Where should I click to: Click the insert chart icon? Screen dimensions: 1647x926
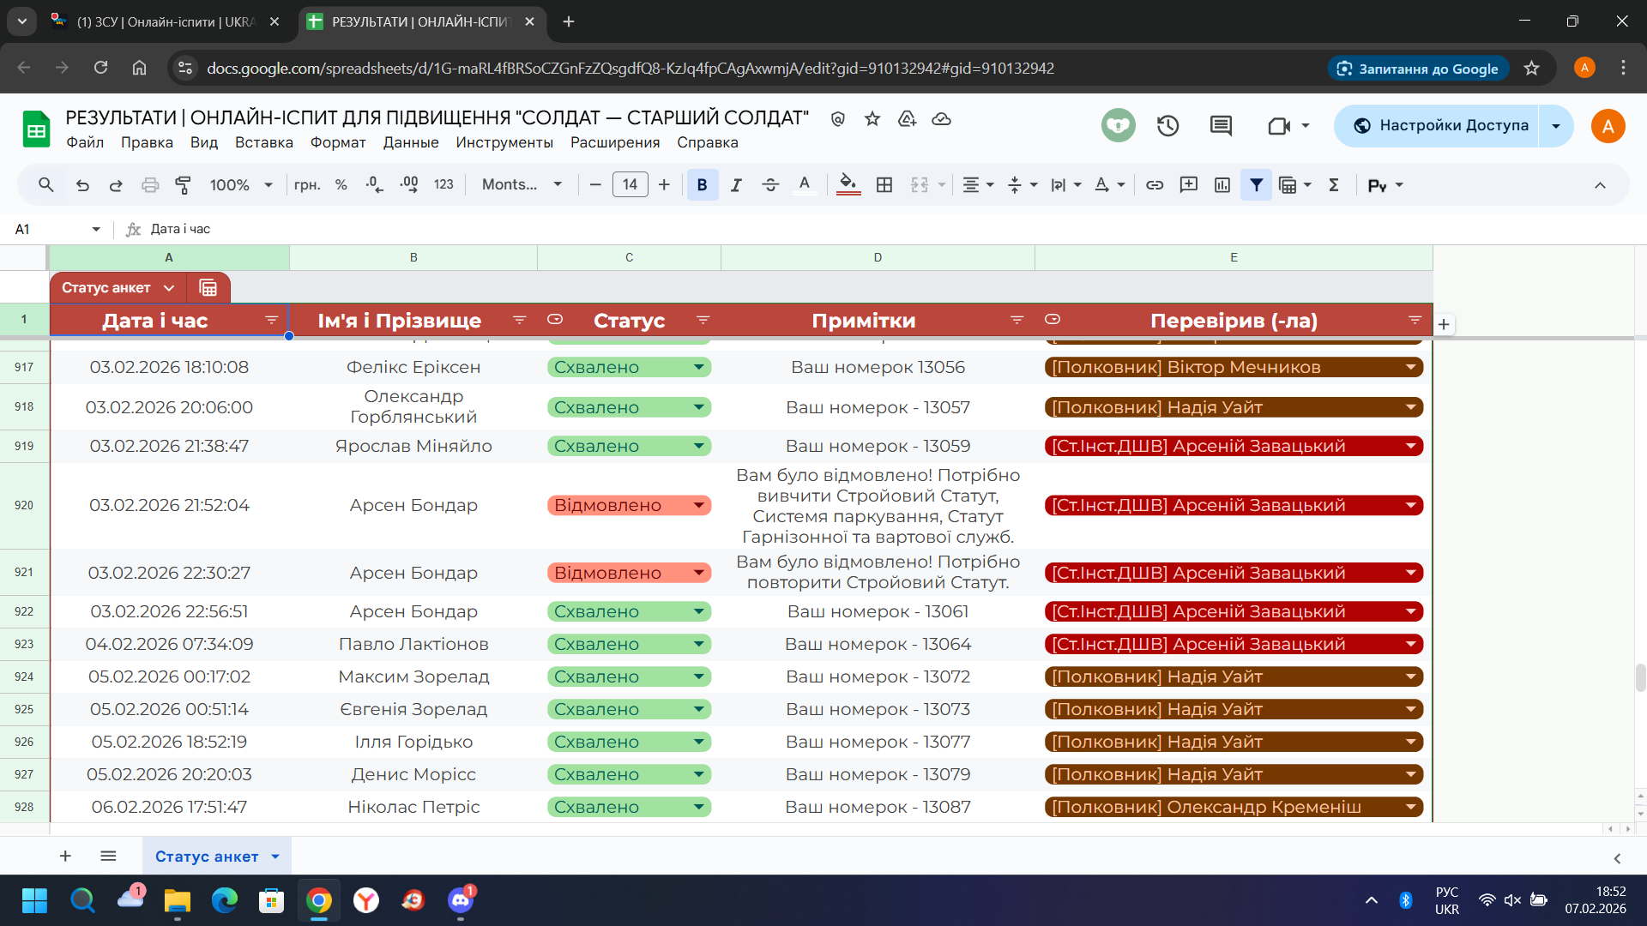click(1222, 184)
